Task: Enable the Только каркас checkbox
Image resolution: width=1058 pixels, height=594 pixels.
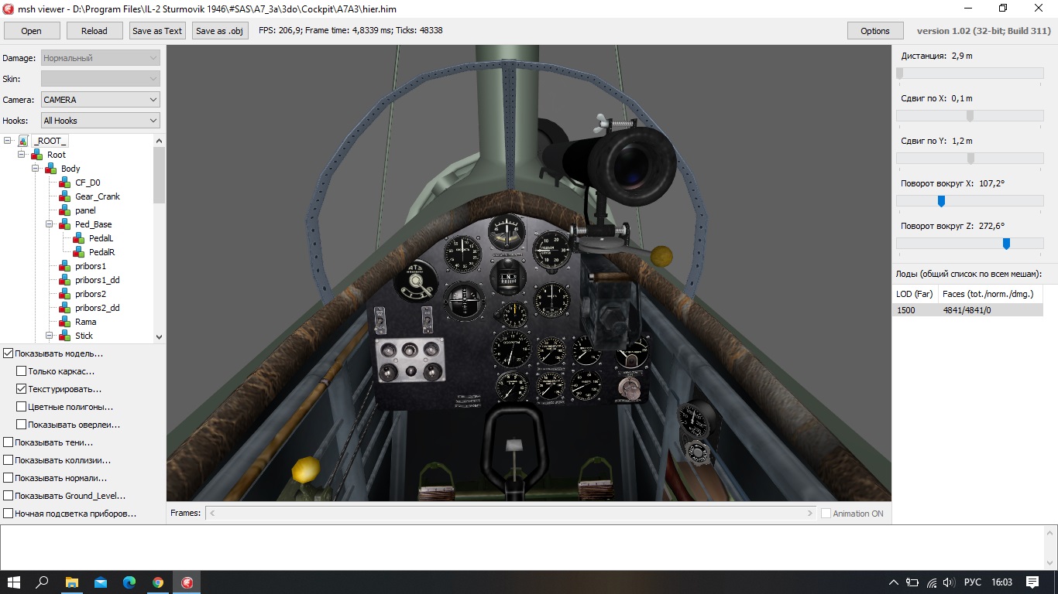Action: (x=22, y=371)
